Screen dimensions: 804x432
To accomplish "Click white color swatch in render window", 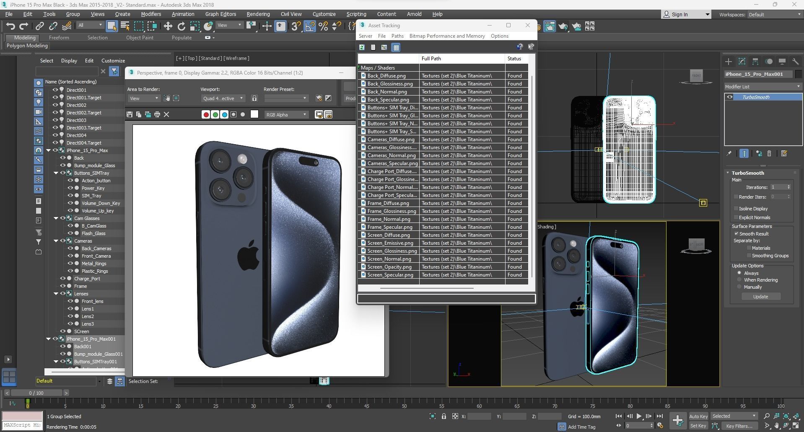I will point(254,114).
